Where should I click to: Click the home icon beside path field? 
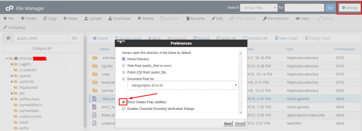point(8,38)
